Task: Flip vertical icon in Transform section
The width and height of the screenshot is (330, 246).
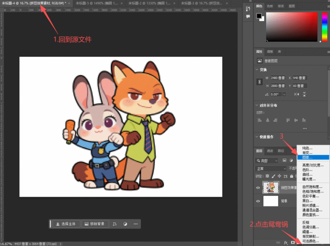Action: [x=304, y=94]
